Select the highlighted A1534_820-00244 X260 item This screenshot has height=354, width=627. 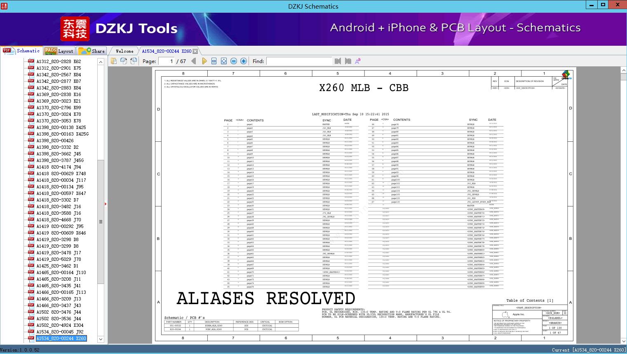pos(61,338)
